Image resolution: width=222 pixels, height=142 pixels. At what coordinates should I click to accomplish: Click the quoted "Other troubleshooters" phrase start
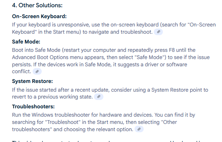click(x=169, y=122)
